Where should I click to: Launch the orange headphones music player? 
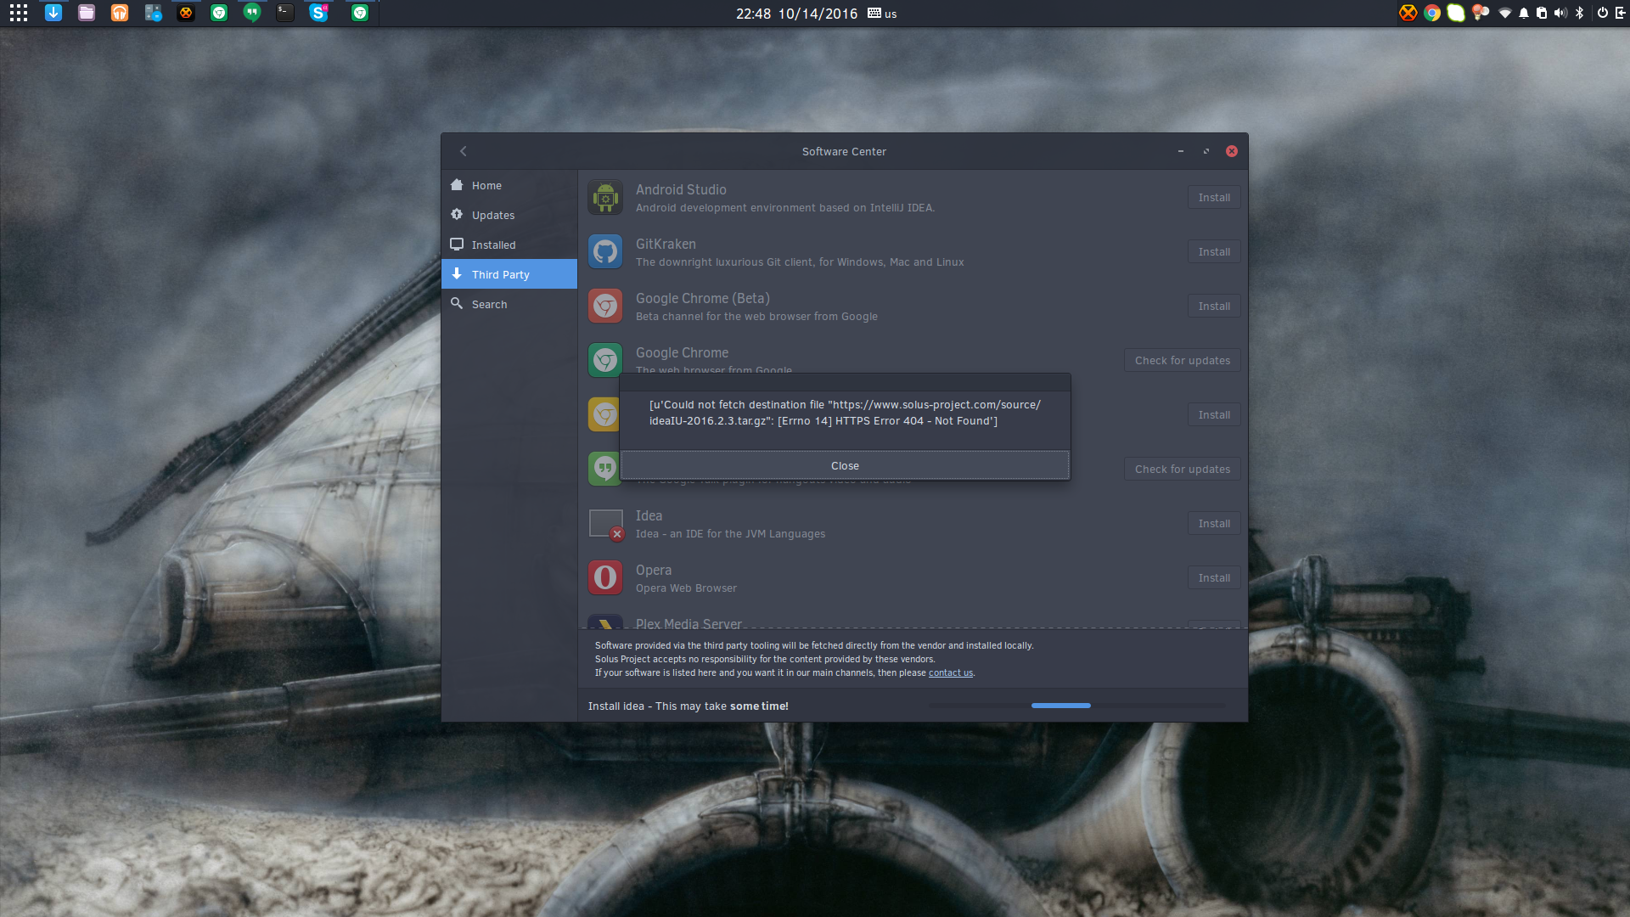120,13
